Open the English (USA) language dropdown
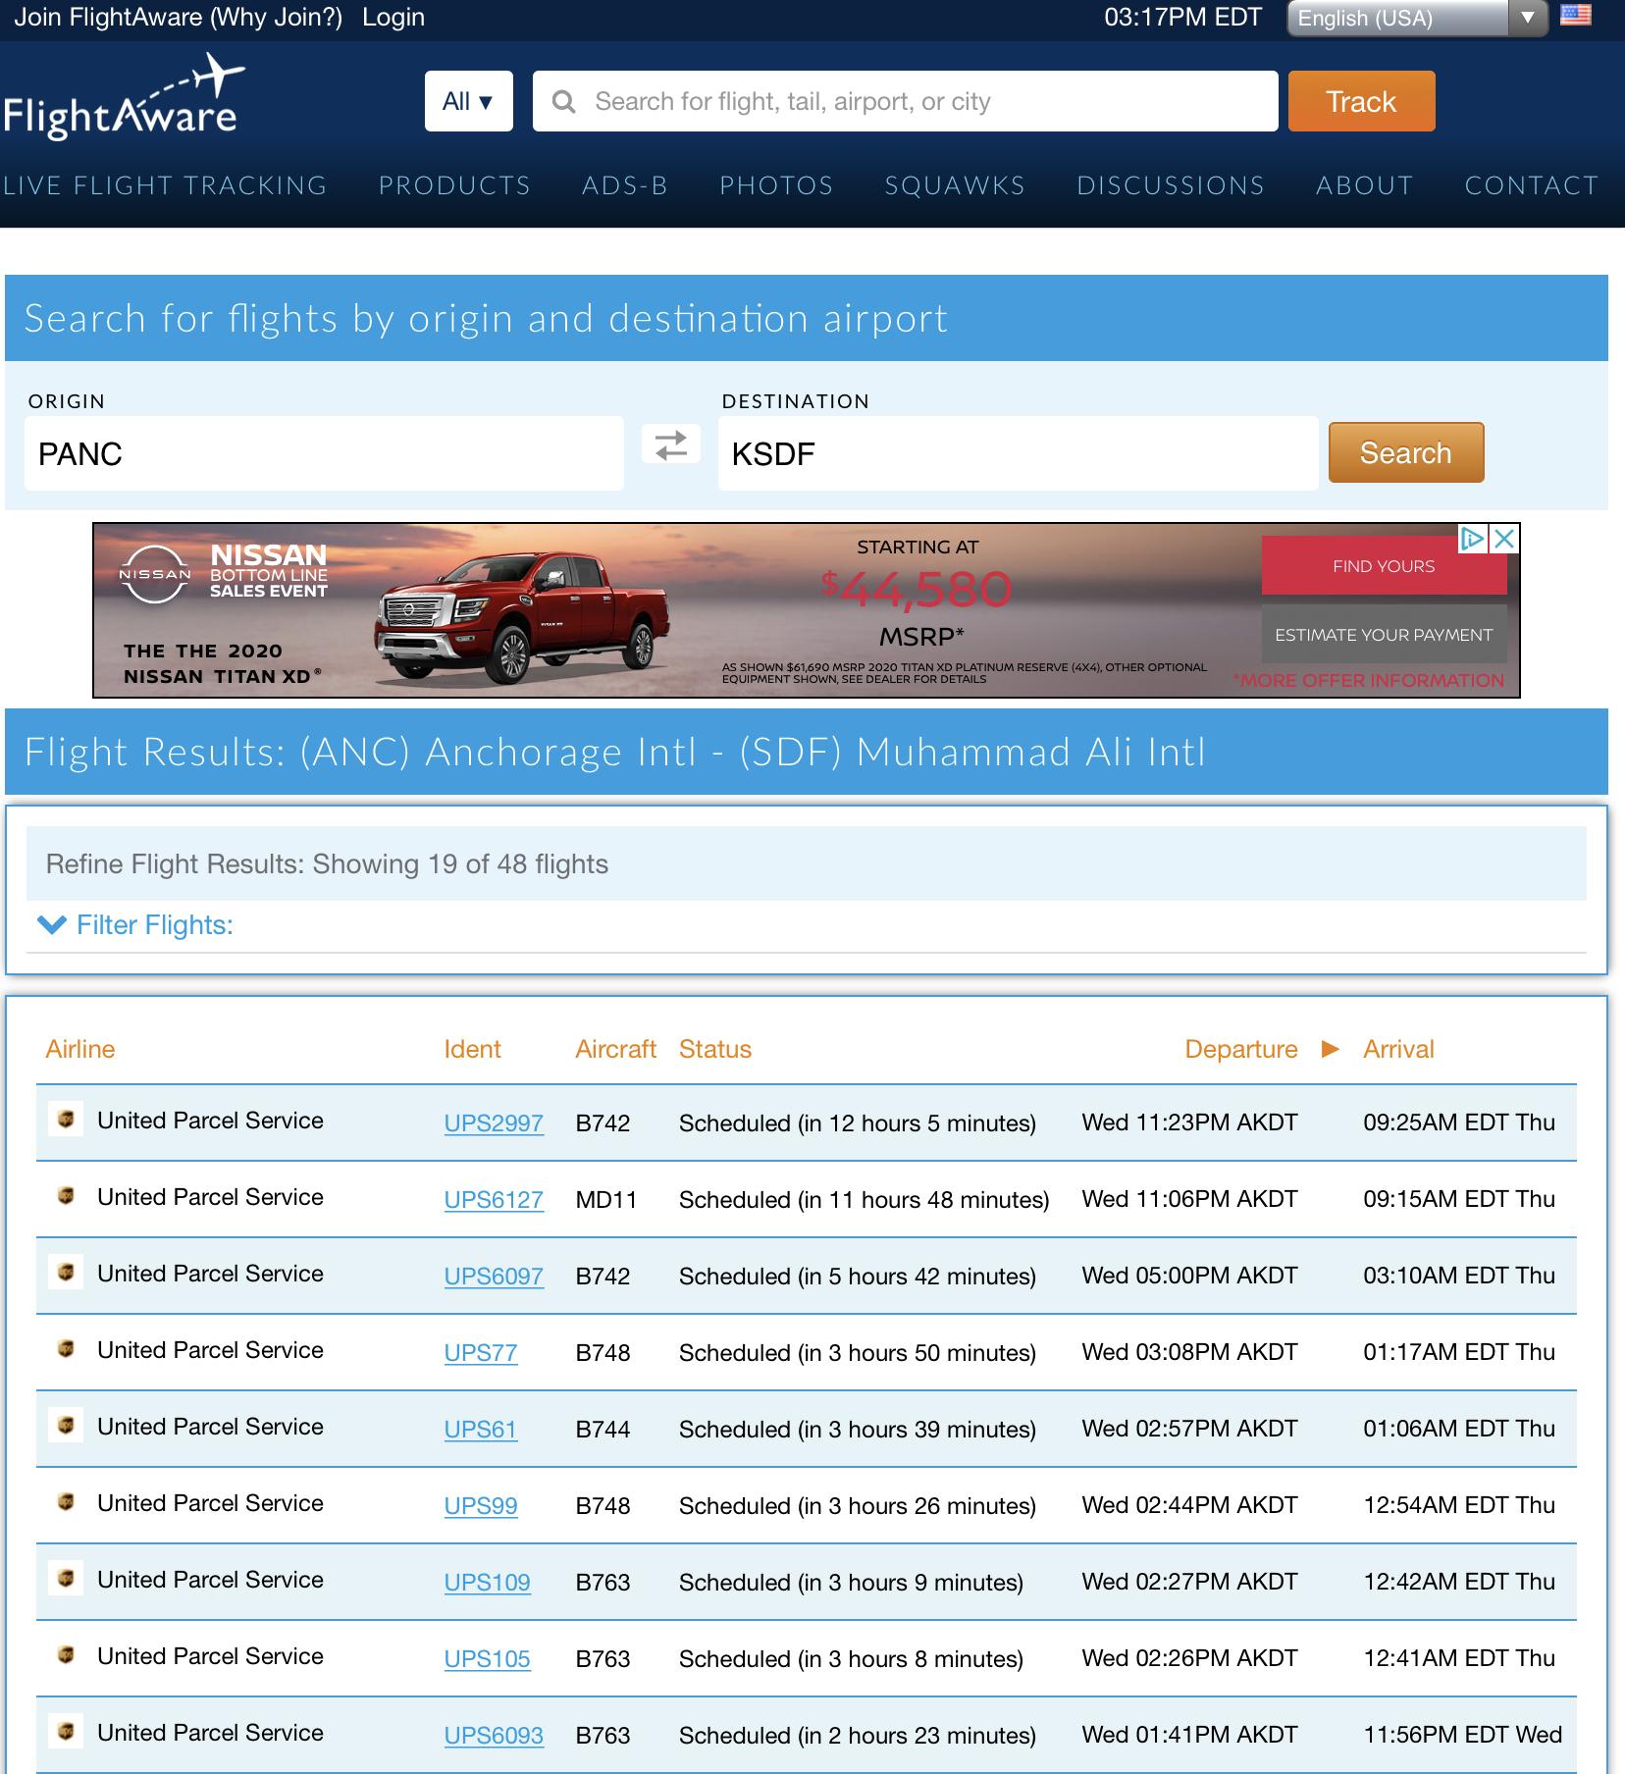Viewport: 1625px width, 1774px height. click(x=1417, y=18)
